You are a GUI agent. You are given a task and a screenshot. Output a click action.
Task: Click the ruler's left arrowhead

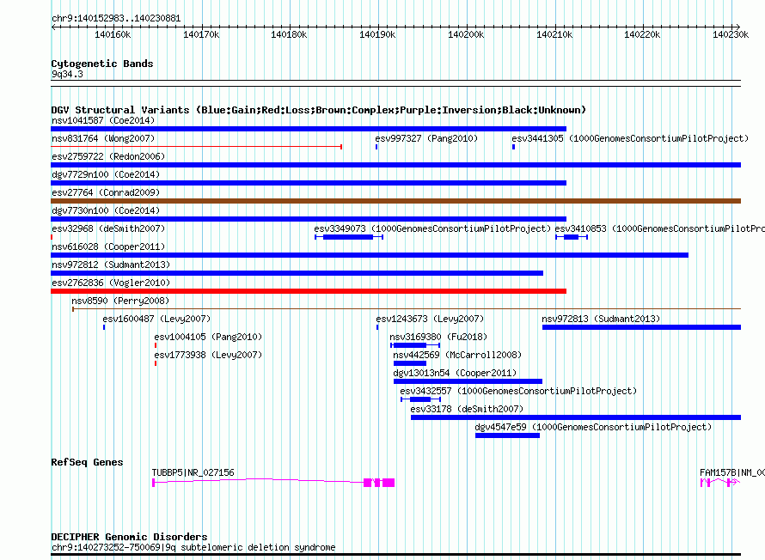[53, 27]
